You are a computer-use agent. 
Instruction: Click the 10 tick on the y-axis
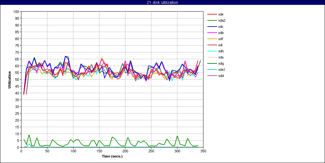tap(18, 134)
